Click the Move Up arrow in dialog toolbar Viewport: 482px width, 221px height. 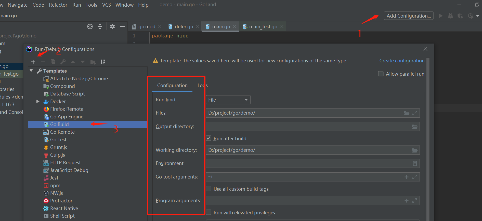(x=73, y=62)
